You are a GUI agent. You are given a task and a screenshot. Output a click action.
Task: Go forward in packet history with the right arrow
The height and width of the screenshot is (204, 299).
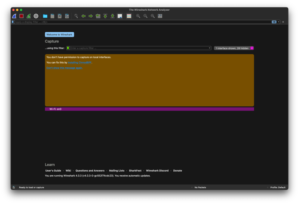91,16
